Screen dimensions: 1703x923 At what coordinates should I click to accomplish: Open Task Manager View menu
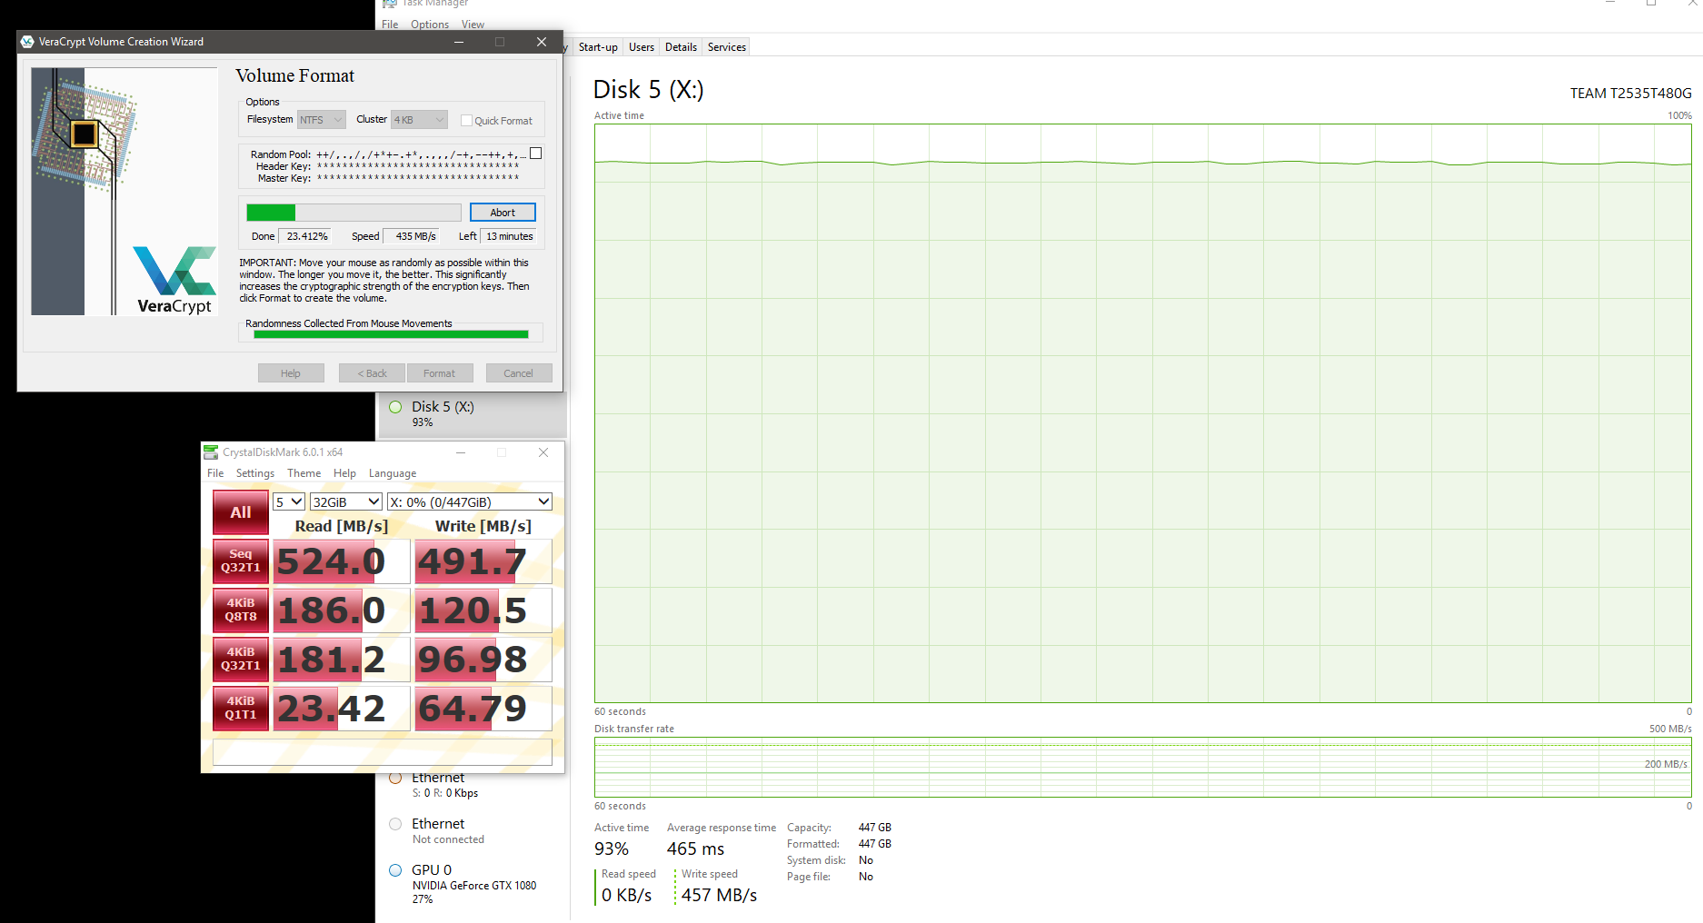pos(473,25)
